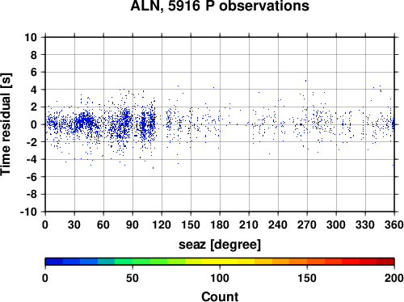This screenshot has width=404, height=302.
Task: Click the colorbar tick label 100
Action: 220,278
